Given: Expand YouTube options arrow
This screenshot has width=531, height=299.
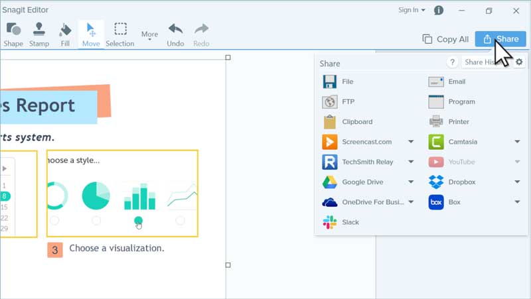Looking at the screenshot, I should pos(518,162).
